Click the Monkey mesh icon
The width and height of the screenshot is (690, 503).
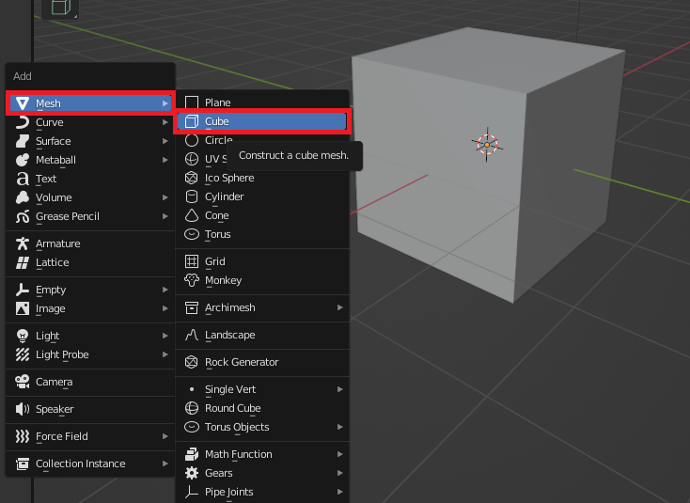pos(192,280)
